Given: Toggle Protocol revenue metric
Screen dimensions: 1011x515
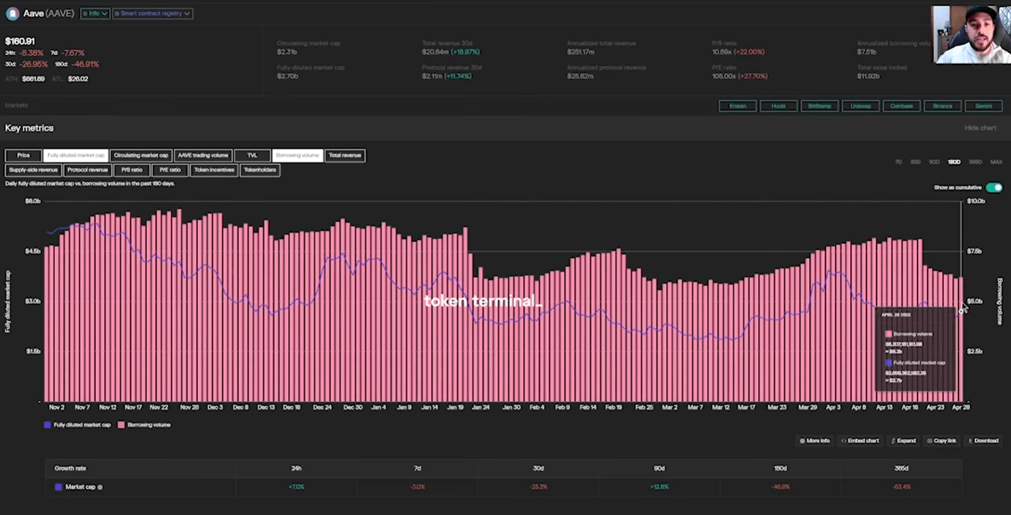Looking at the screenshot, I should tap(87, 170).
